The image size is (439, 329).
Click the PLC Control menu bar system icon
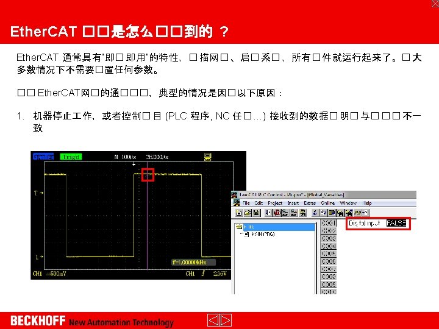click(237, 203)
